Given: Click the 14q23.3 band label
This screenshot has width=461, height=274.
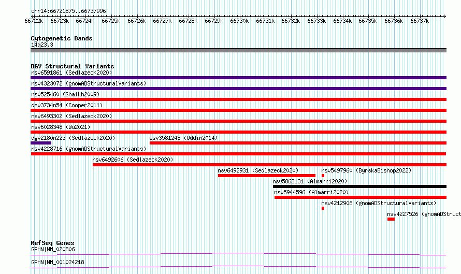Looking at the screenshot, I should click(x=42, y=45).
